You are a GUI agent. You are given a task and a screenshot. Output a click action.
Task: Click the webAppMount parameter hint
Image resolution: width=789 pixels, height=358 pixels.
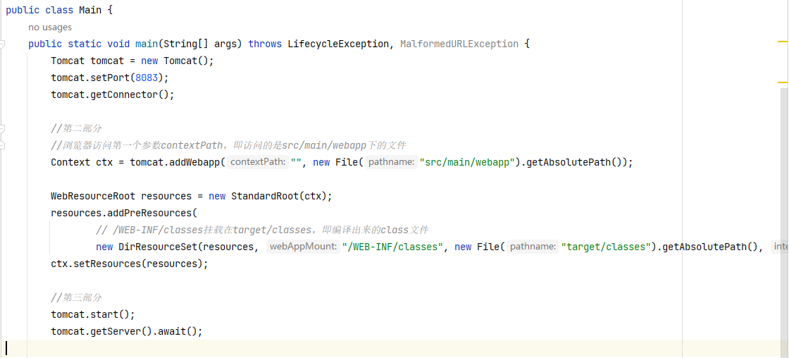tap(303, 247)
